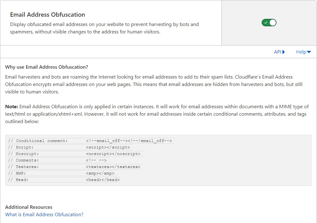Select the Why use Email Address Obfuscation heading
Viewport: 317px width, 223px height.
point(46,67)
